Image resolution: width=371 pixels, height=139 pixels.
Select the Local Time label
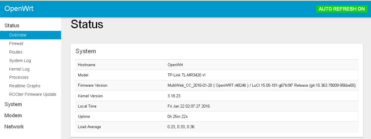pyautogui.click(x=87, y=106)
